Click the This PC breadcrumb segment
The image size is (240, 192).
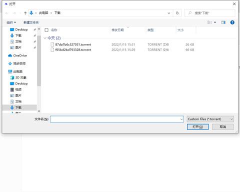(x=43, y=13)
